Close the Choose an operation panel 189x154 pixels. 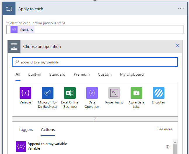tap(177, 46)
